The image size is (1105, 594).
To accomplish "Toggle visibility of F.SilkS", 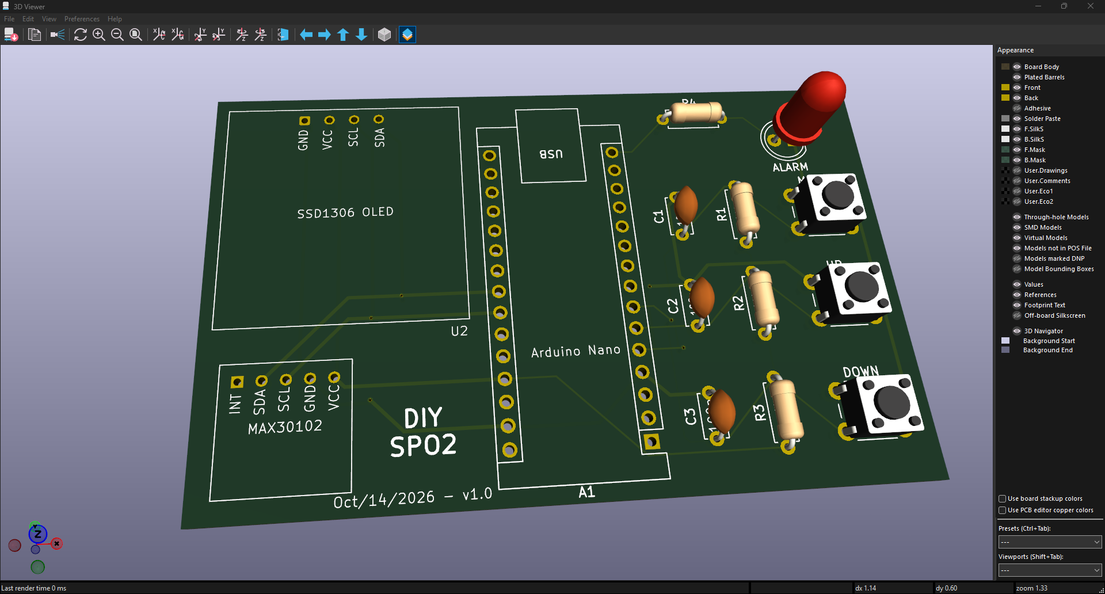I will pyautogui.click(x=1017, y=129).
